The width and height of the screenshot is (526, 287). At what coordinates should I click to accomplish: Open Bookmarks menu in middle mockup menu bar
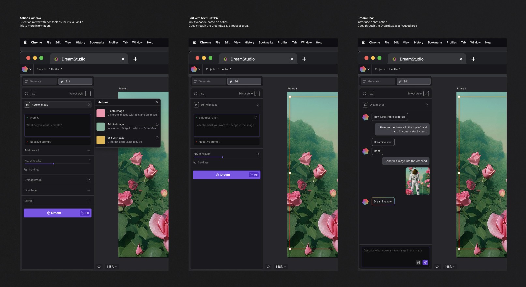tap(266, 42)
